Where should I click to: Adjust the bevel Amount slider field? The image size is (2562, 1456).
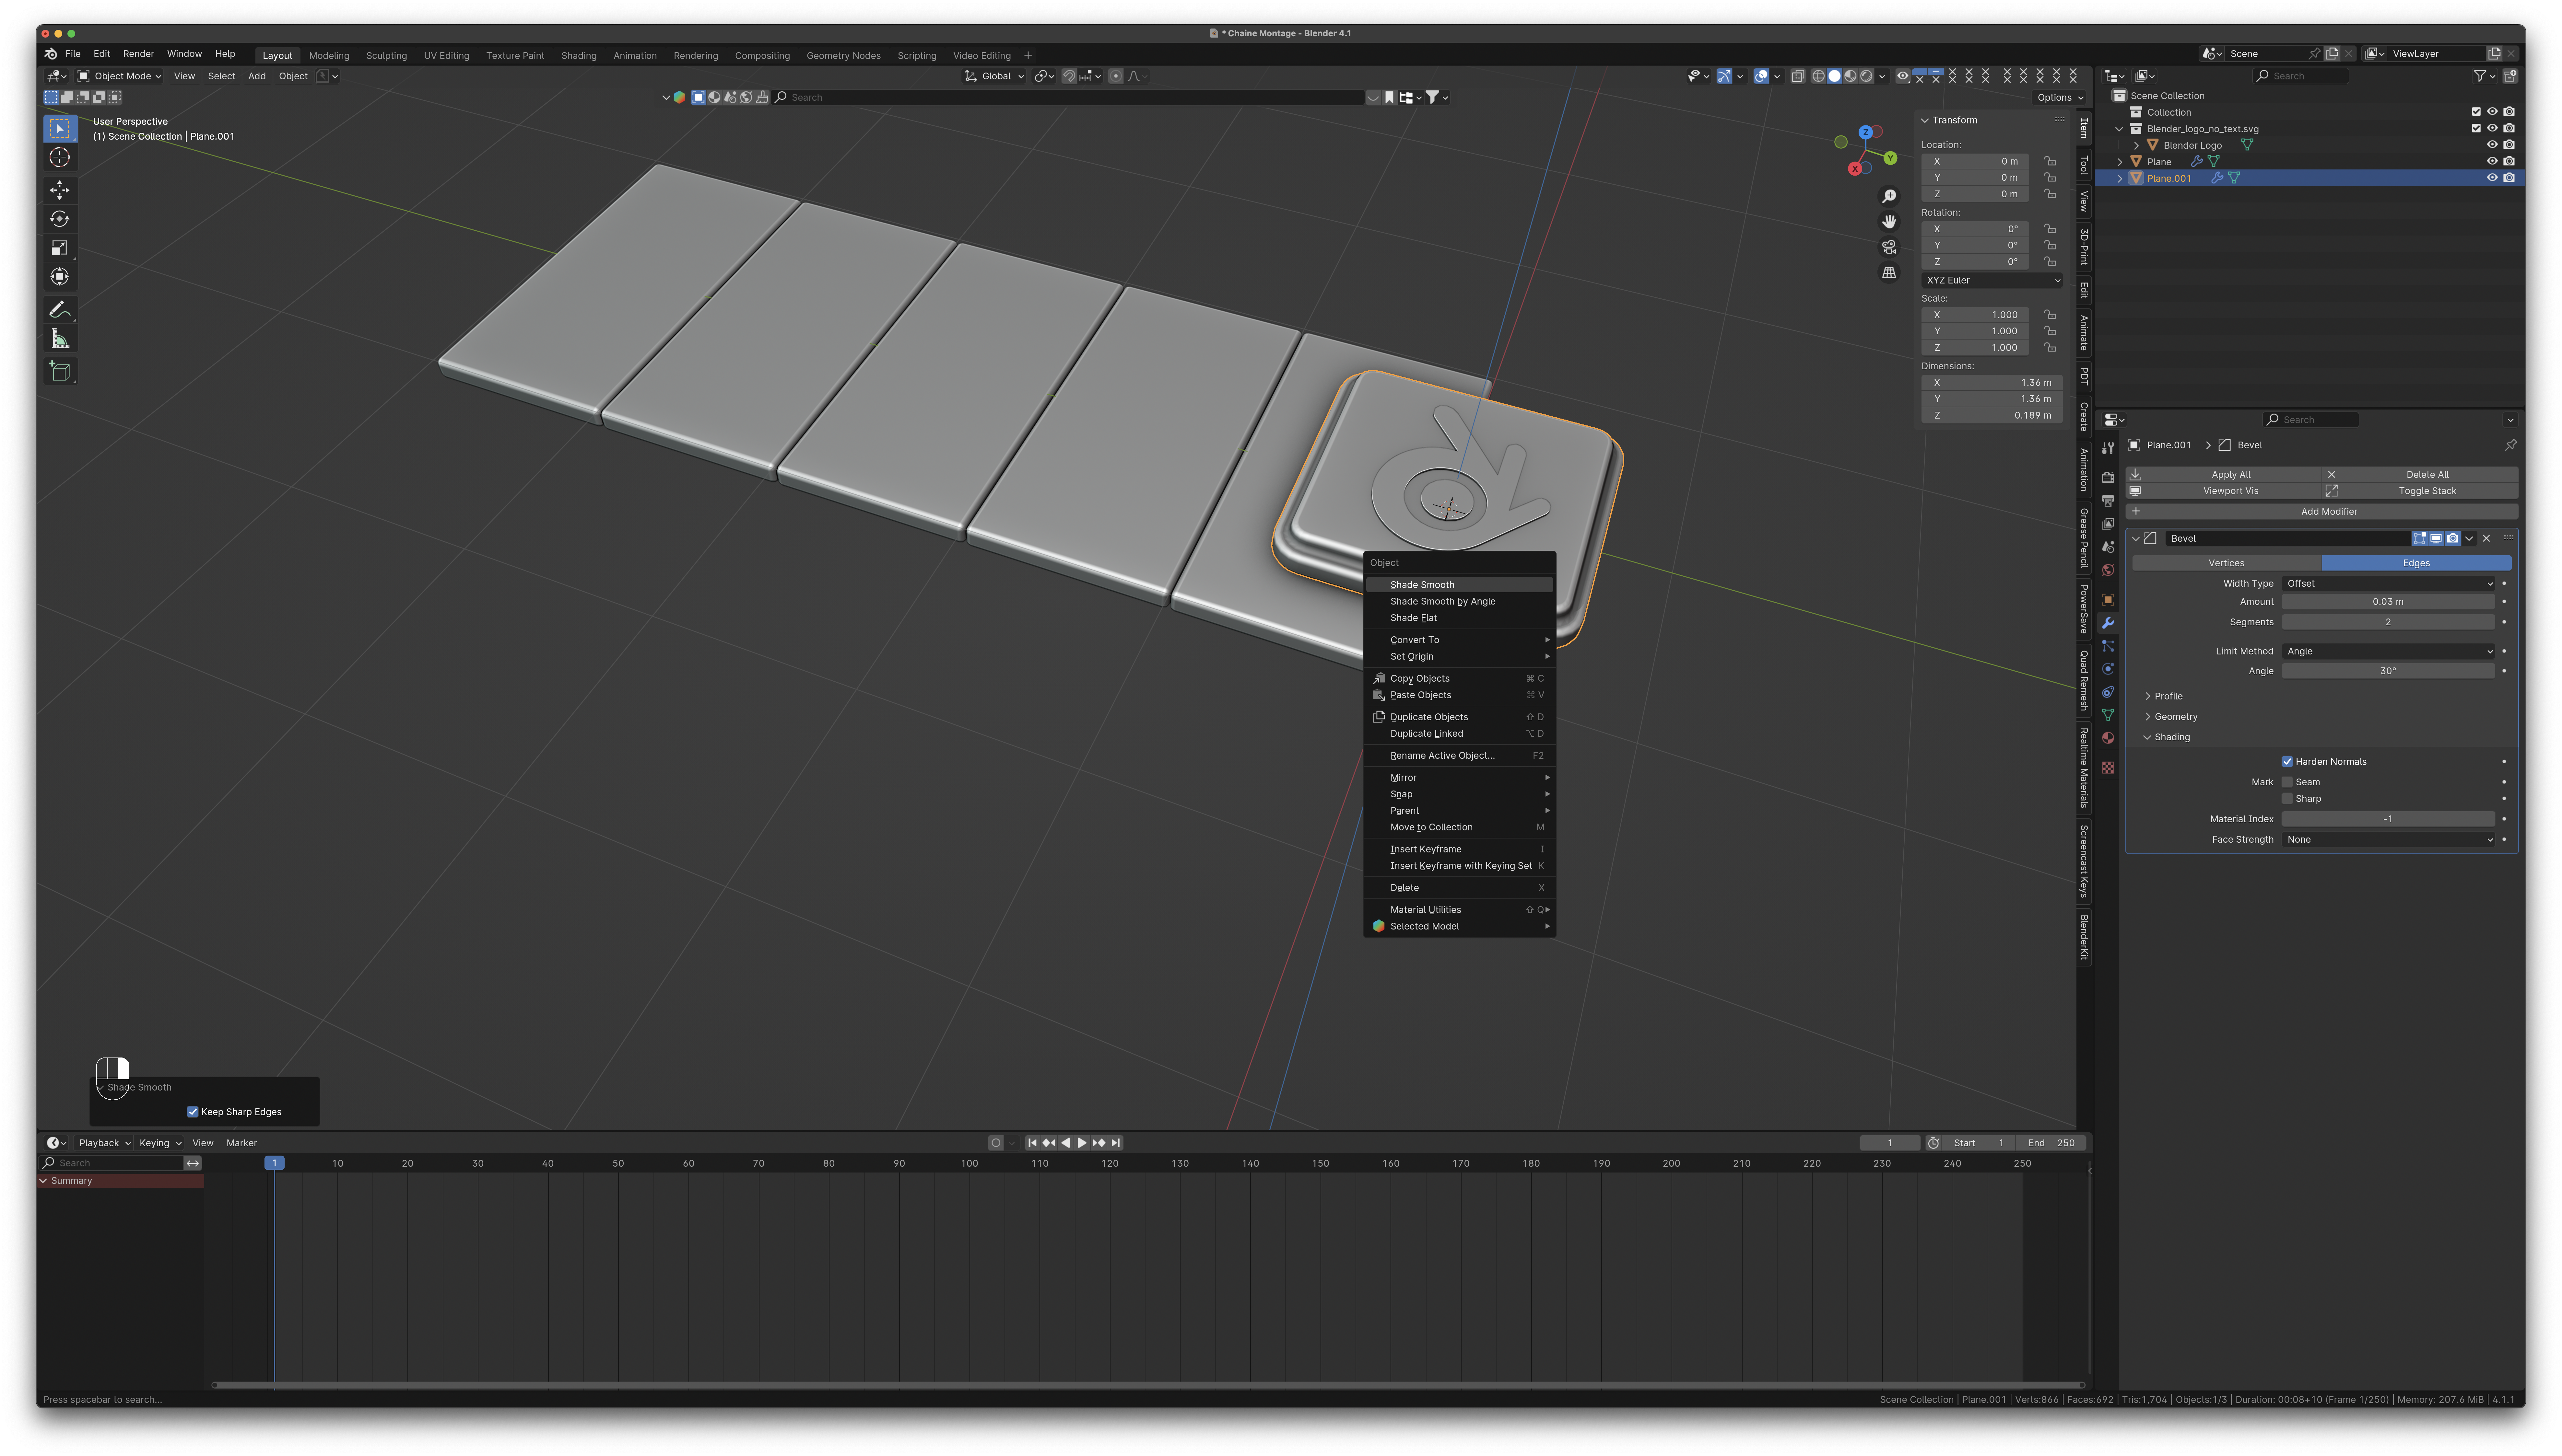2388,602
